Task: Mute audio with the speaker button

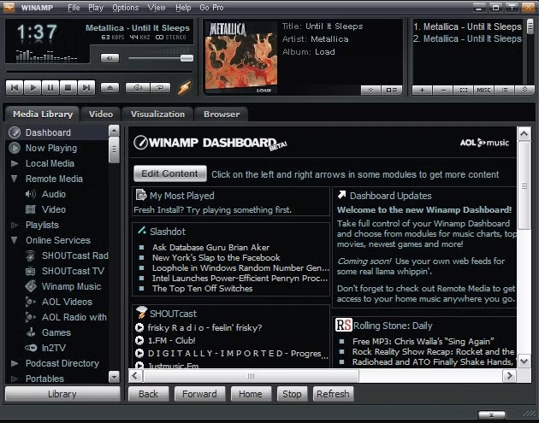Action: coord(110,58)
